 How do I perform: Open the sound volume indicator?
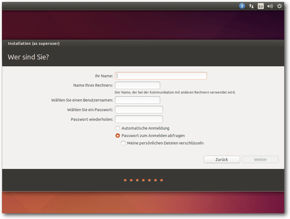270,6
